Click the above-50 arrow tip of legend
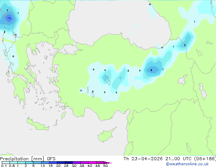The height and width of the screenshot is (167, 216). (108, 163)
